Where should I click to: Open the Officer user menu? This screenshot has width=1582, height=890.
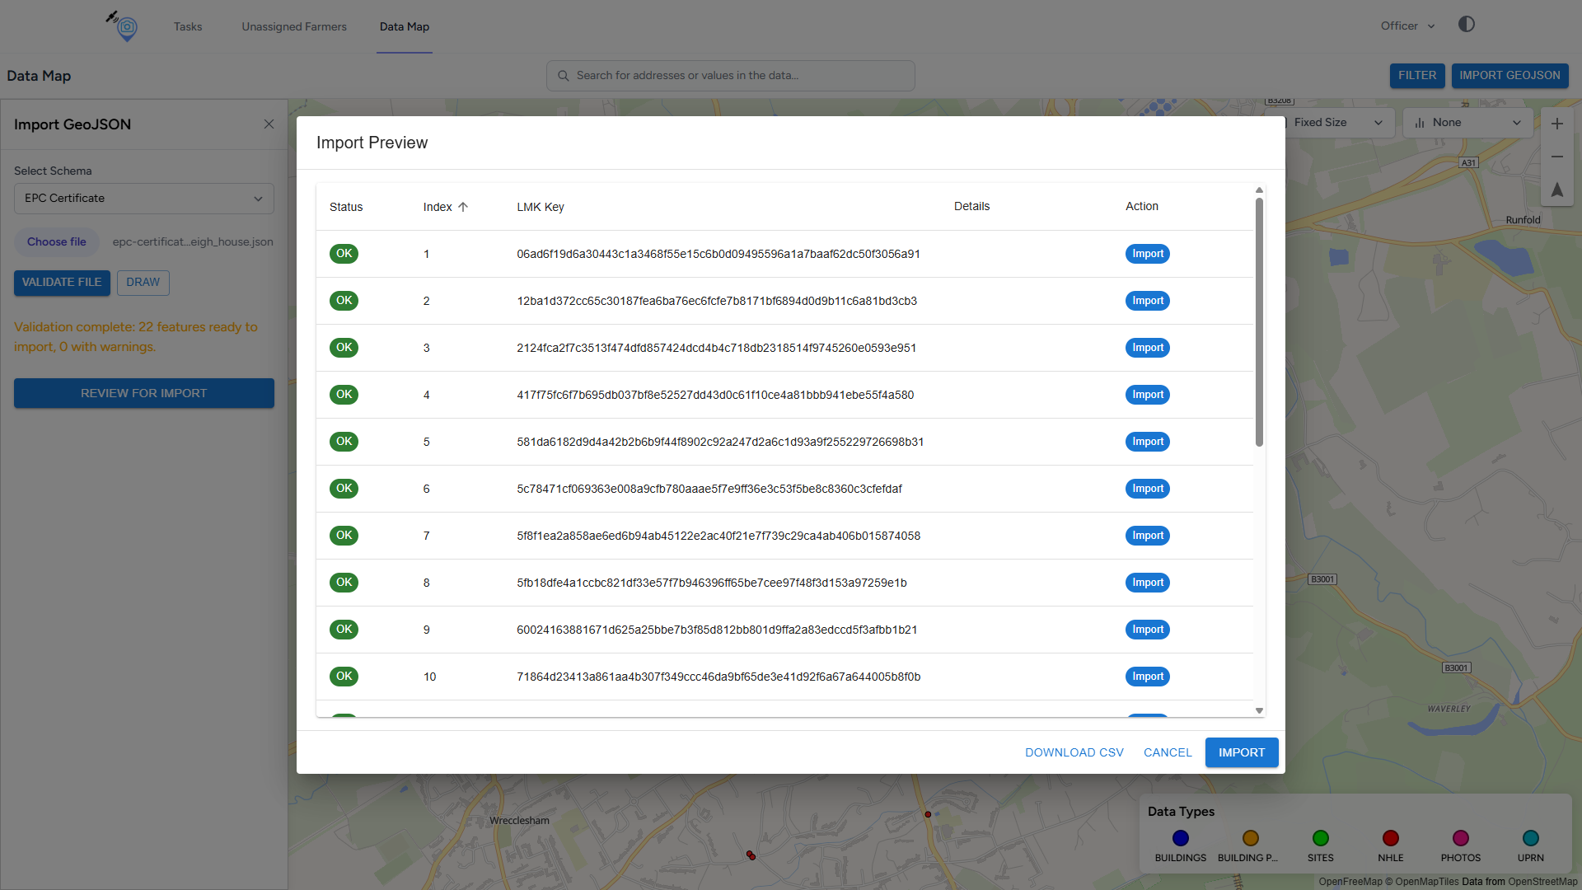(1407, 26)
